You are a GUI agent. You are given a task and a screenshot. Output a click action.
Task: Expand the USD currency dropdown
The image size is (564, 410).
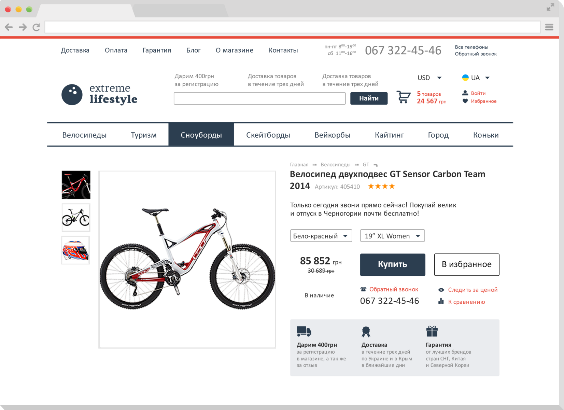coord(429,78)
